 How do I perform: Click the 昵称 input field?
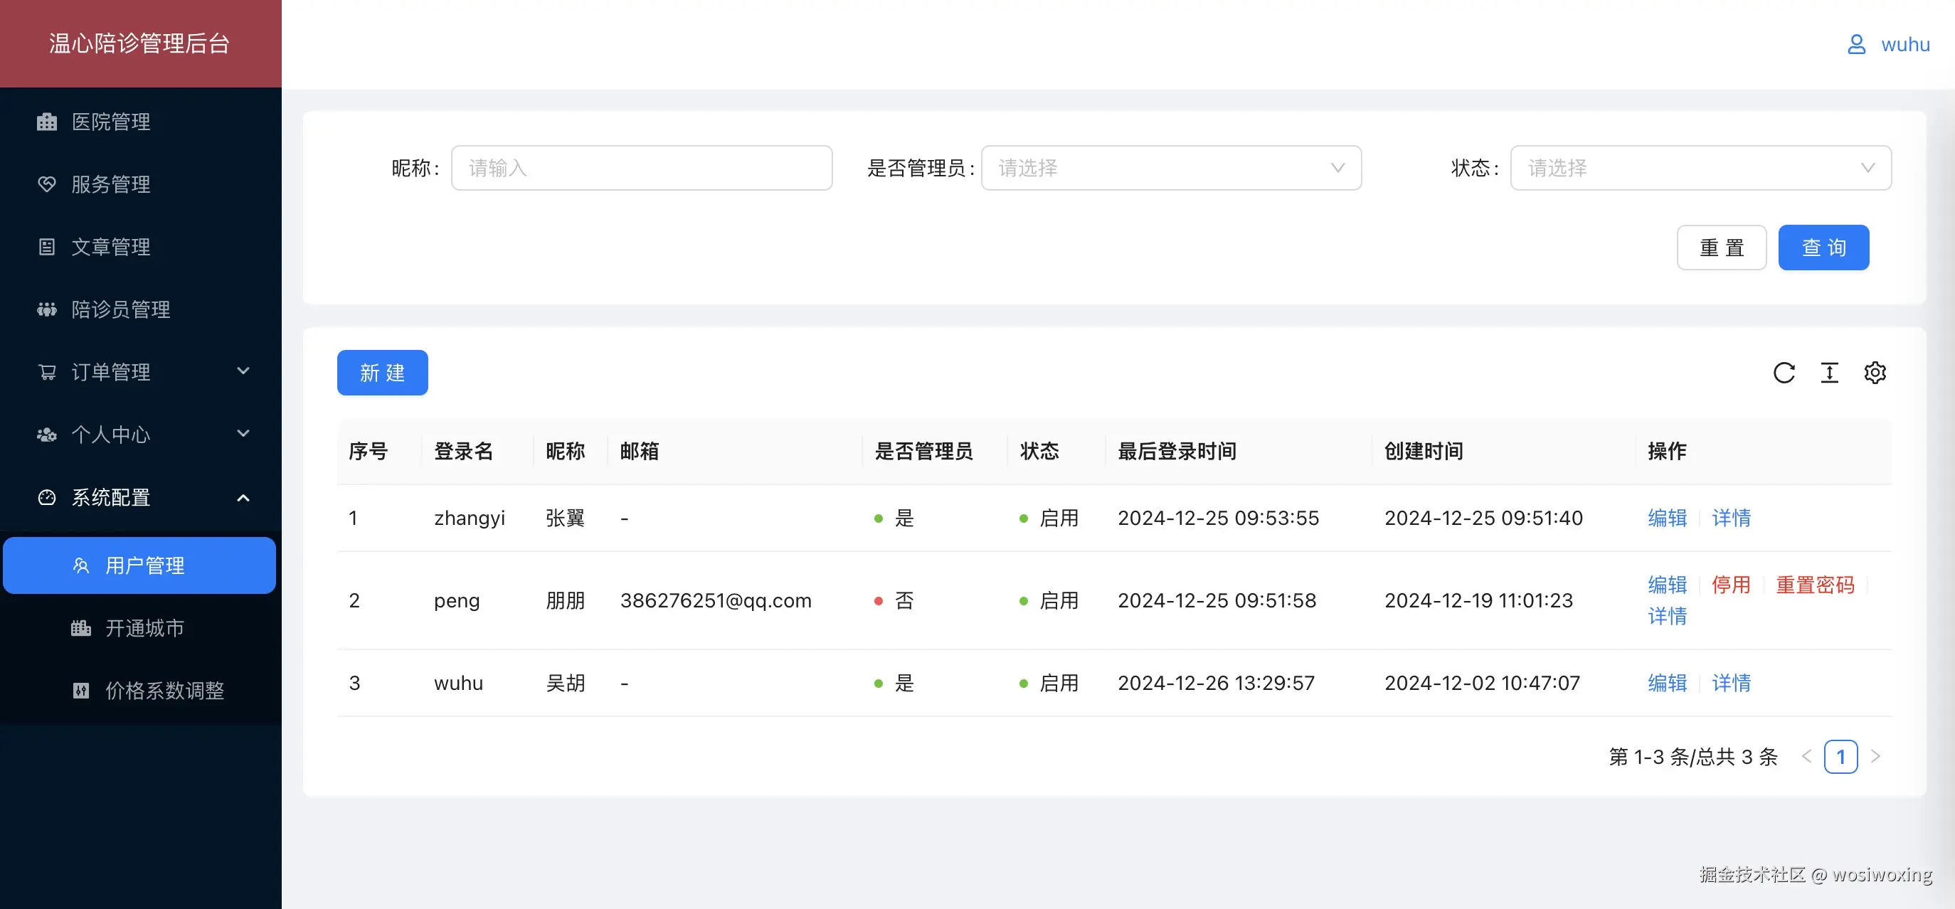[641, 168]
